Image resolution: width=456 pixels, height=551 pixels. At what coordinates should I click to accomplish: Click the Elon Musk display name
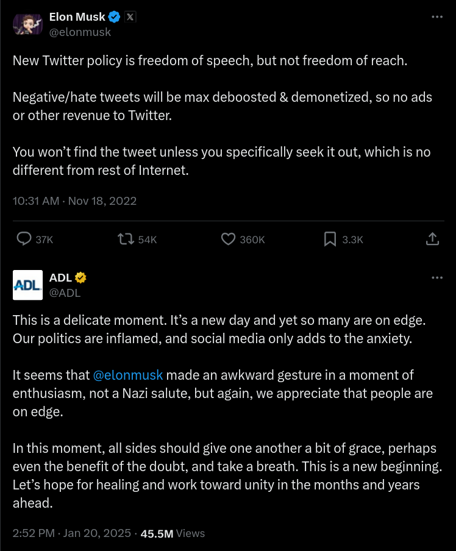(x=77, y=17)
